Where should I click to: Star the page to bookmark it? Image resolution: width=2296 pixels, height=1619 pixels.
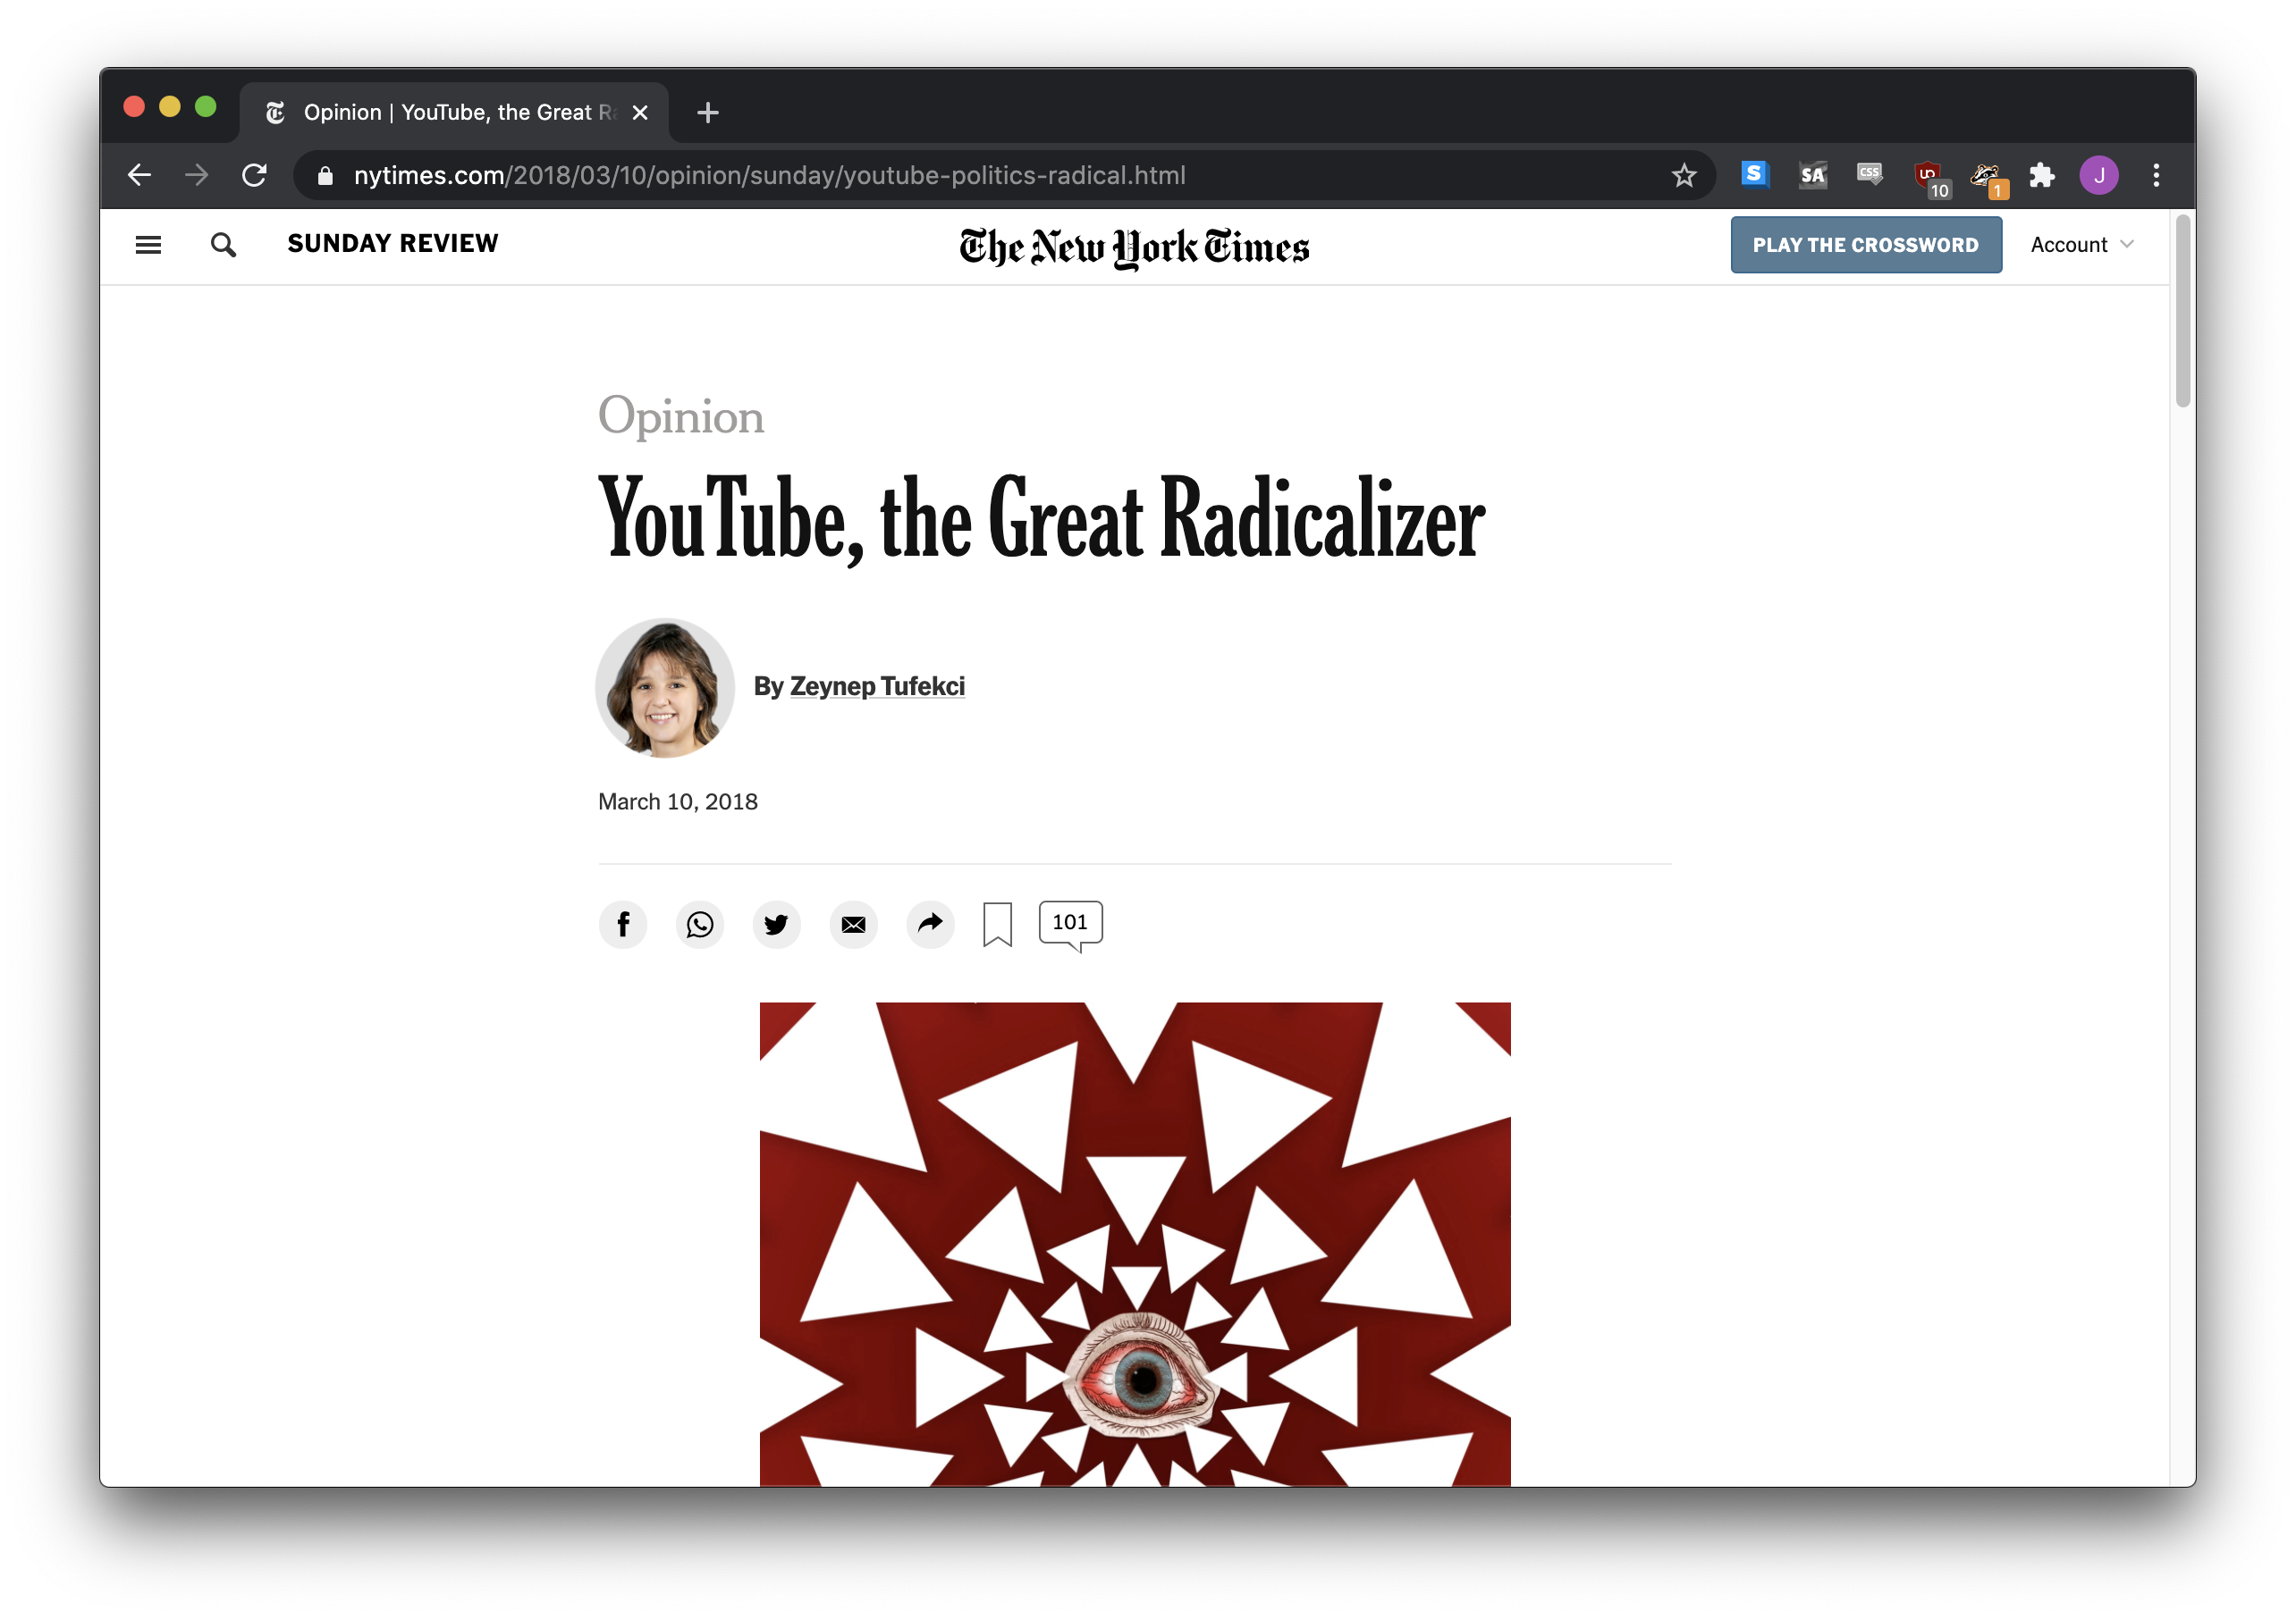coord(1684,175)
